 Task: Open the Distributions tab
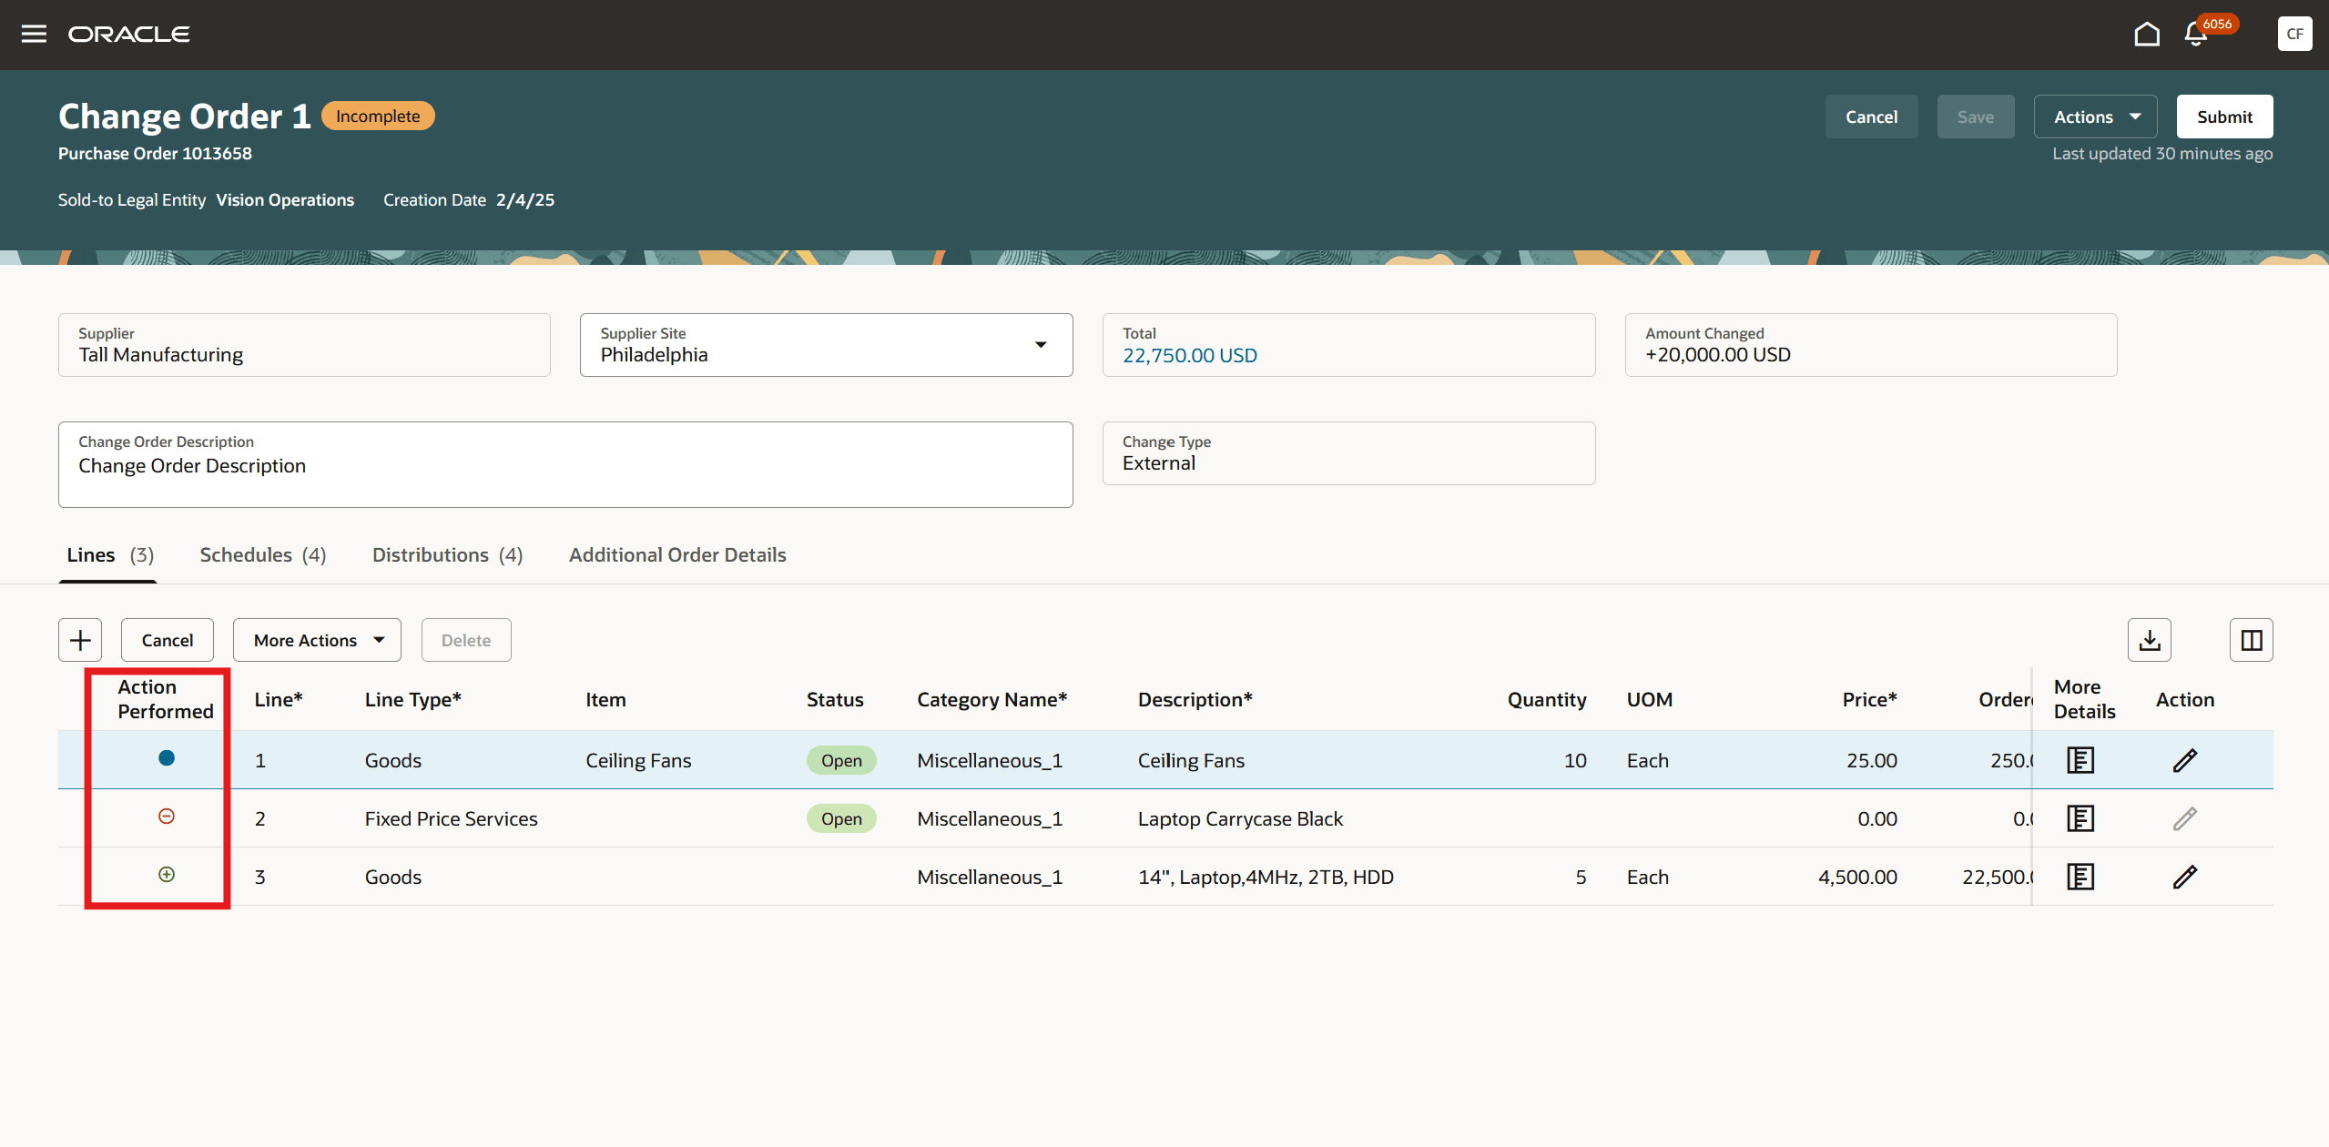(x=447, y=555)
